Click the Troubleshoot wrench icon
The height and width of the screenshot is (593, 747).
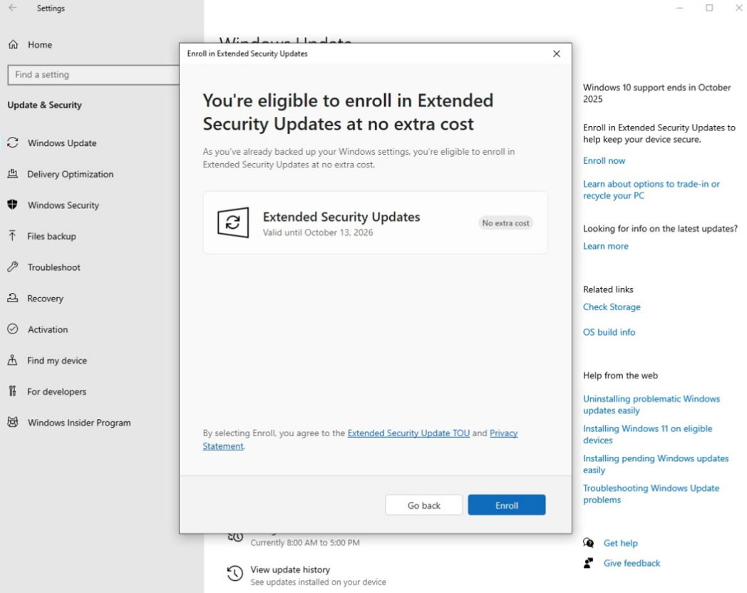point(13,267)
